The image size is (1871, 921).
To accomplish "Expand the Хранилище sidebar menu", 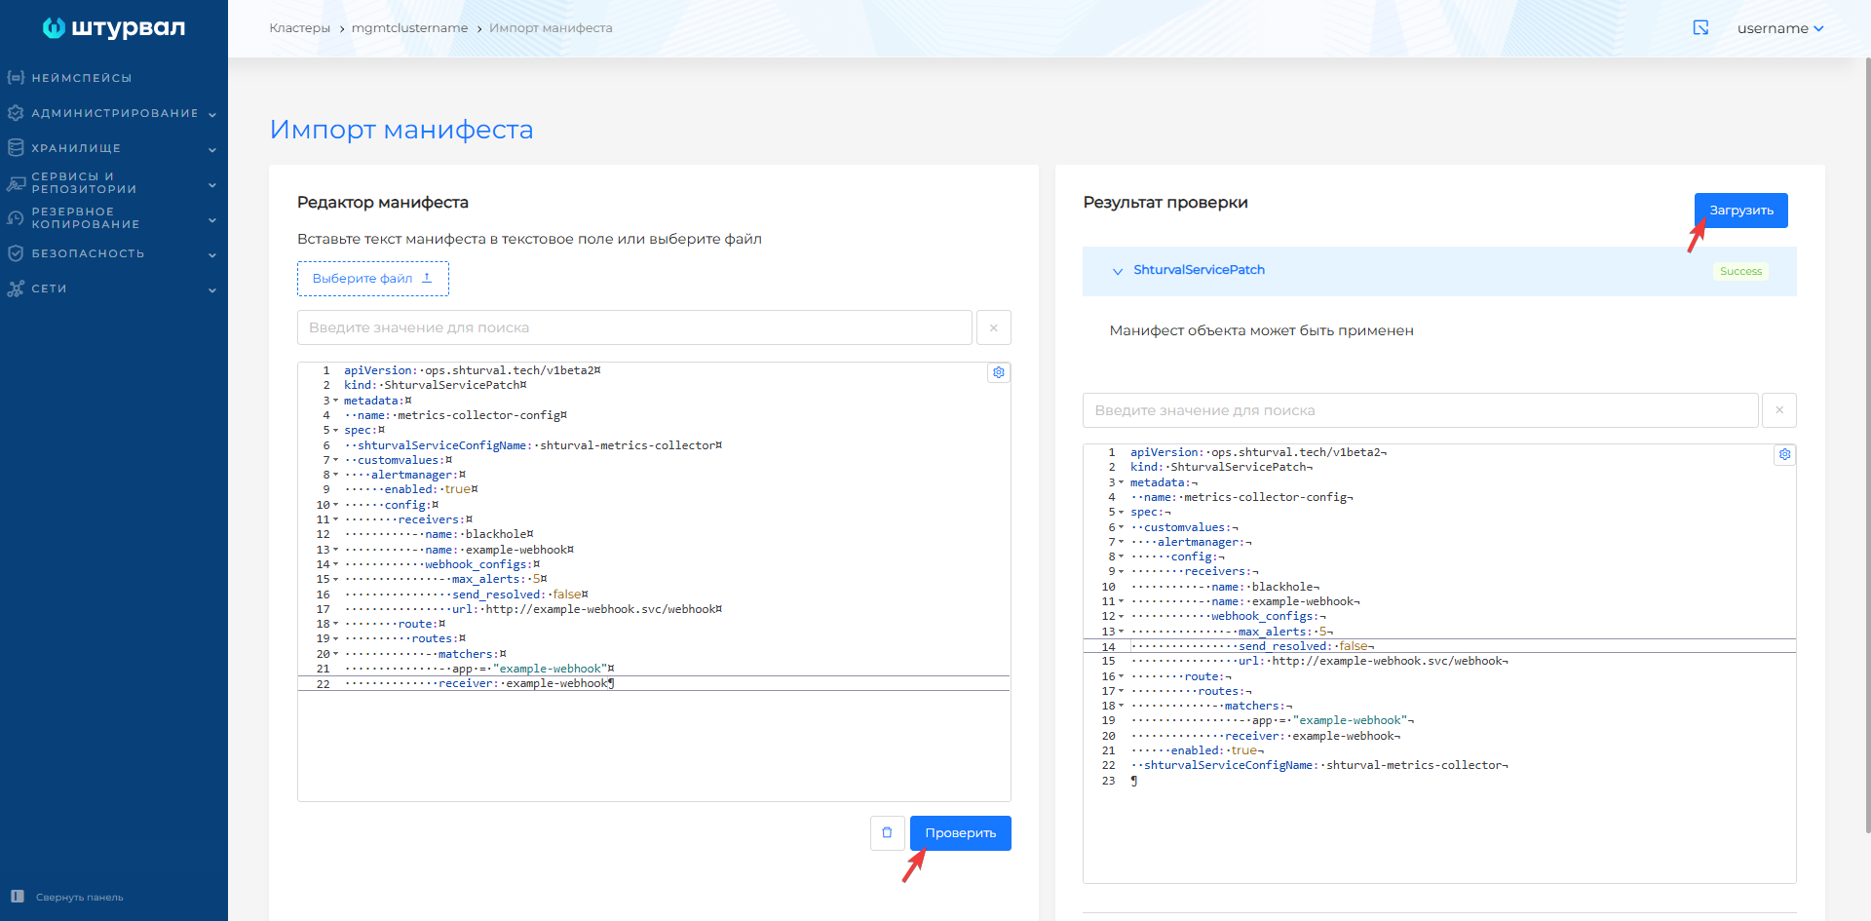I will pyautogui.click(x=114, y=148).
